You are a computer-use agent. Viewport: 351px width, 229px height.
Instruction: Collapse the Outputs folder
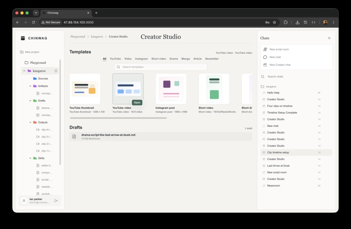(30, 123)
